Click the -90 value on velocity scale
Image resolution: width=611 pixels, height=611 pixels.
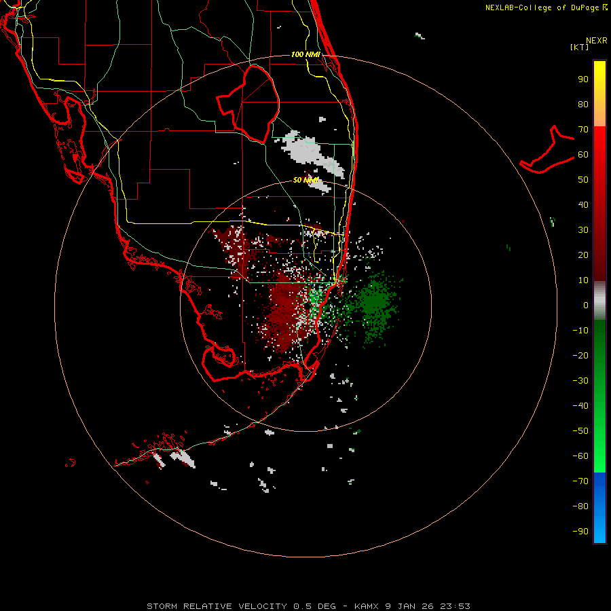(x=580, y=531)
